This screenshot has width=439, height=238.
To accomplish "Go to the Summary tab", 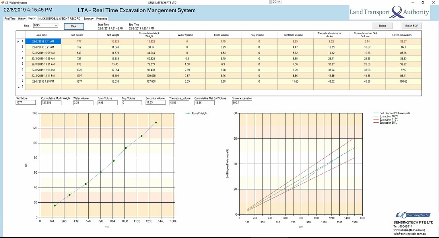I will pos(88,19).
